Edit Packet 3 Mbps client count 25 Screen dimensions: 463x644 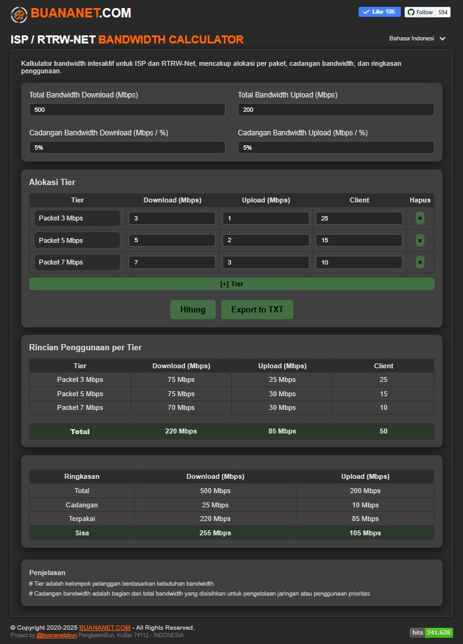[x=359, y=218]
